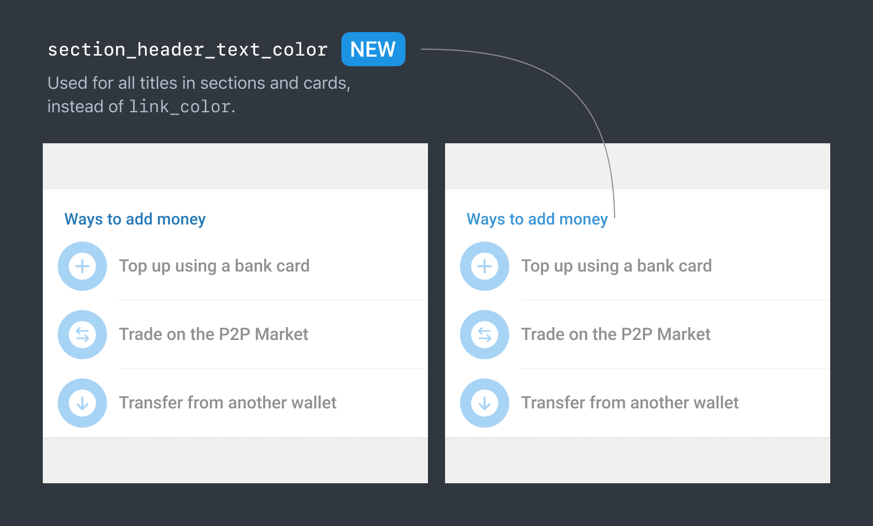Screen dimensions: 873x526
Task: Click the top-up bank card icon on the left
Action: pos(82,266)
